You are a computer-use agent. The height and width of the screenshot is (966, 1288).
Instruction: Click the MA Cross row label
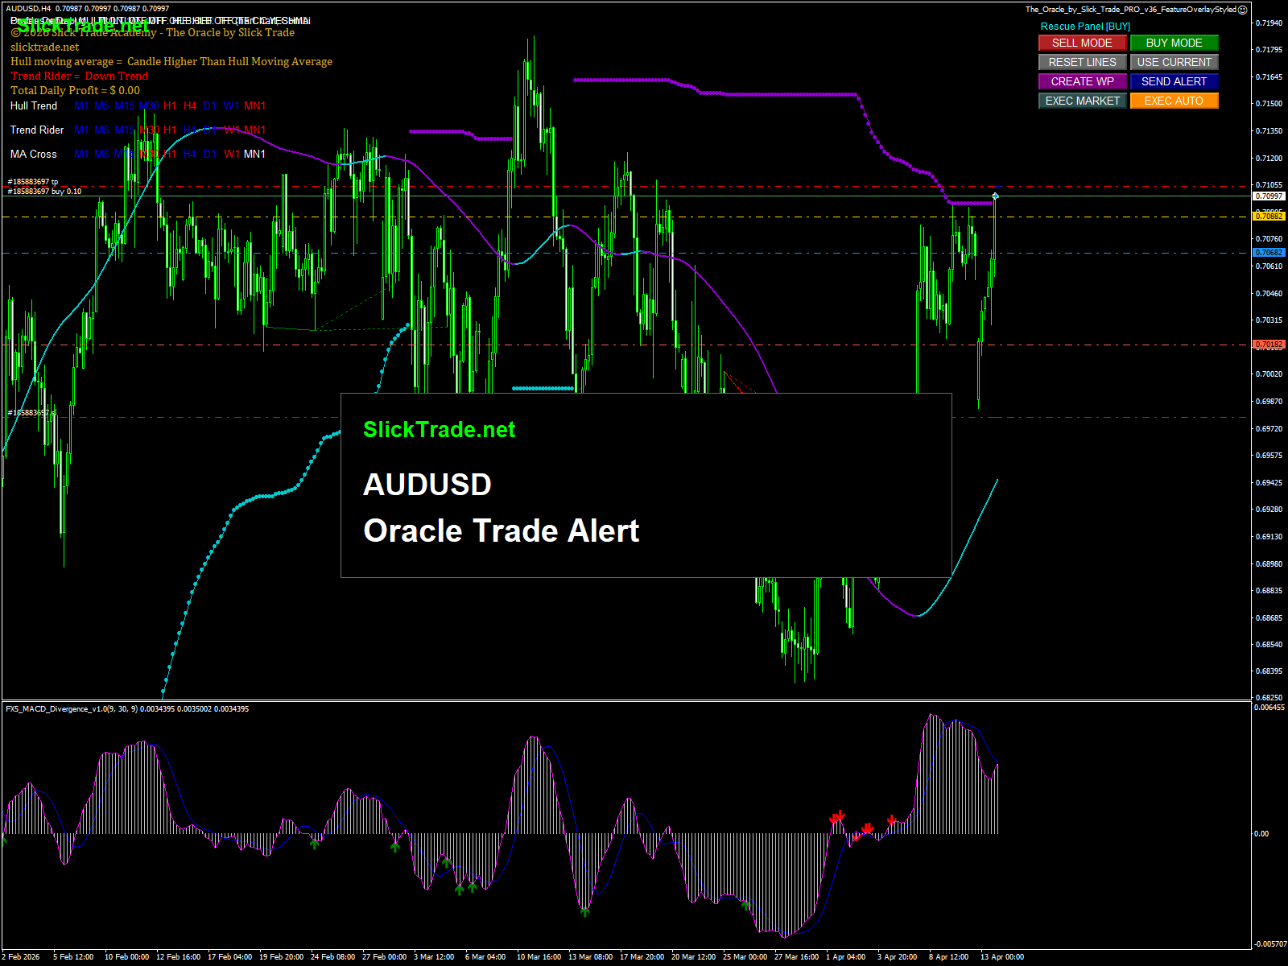pos(34,154)
